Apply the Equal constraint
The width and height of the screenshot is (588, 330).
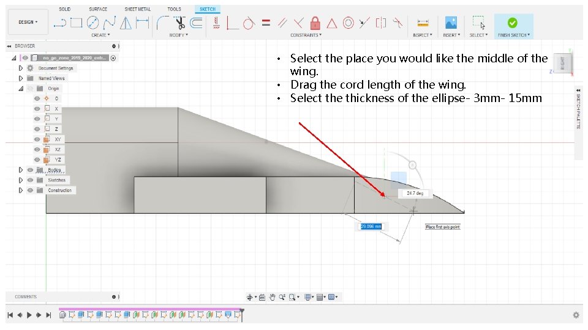[x=266, y=23]
